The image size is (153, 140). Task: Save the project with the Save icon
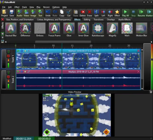12,13
